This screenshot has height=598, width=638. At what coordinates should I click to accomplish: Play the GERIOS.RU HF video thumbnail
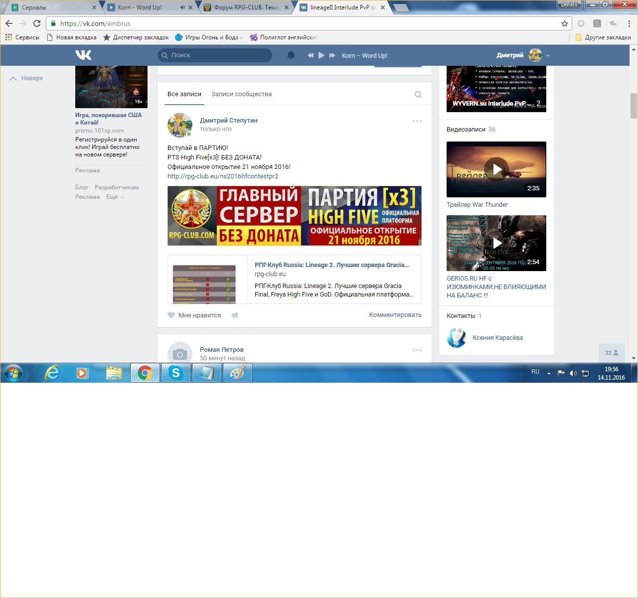point(496,243)
